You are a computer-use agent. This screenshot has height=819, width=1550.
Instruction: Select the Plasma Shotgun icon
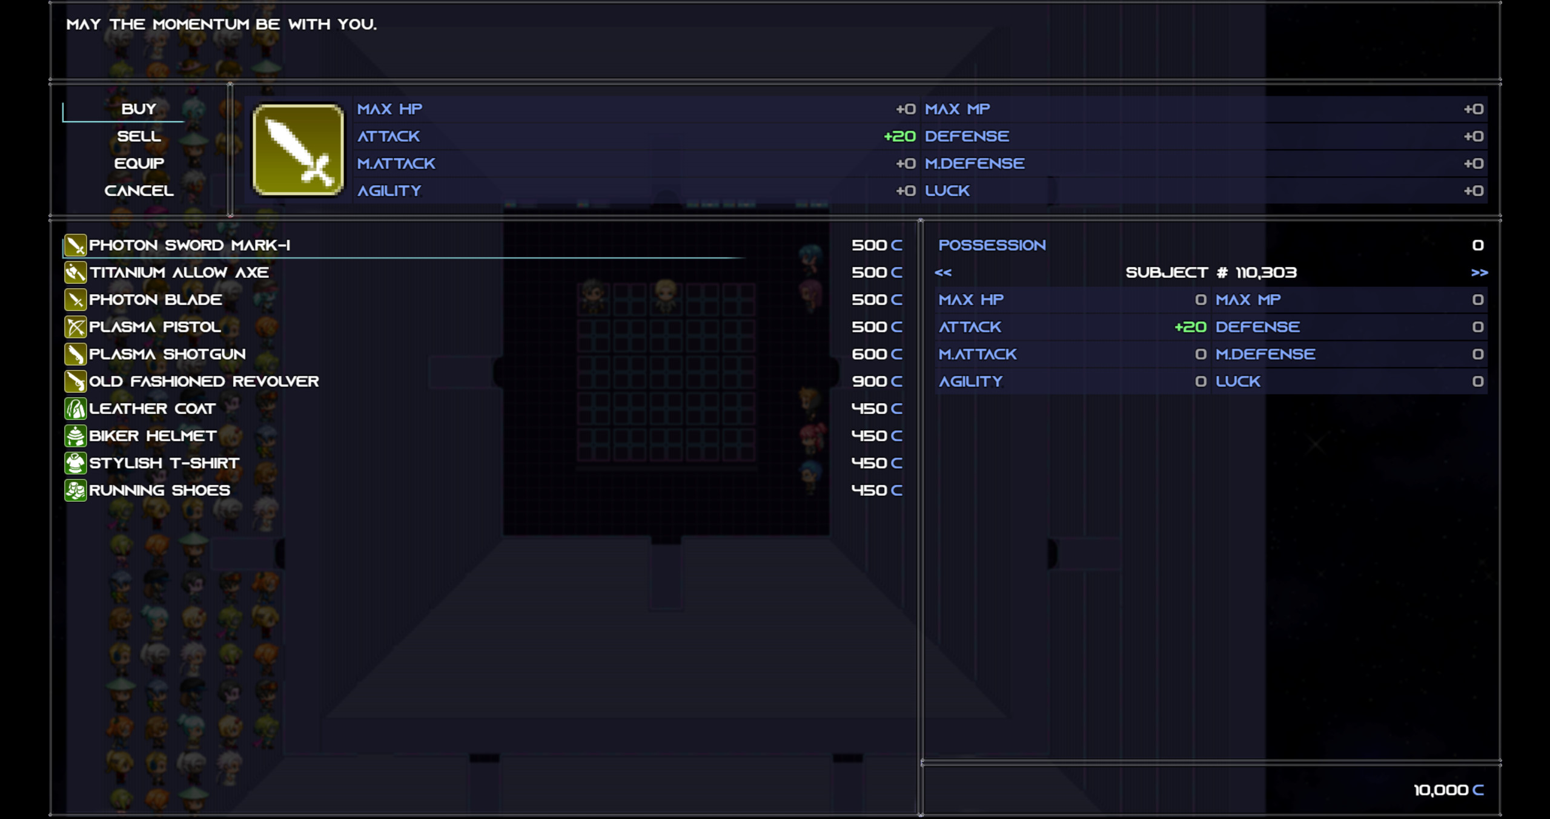[x=75, y=354]
